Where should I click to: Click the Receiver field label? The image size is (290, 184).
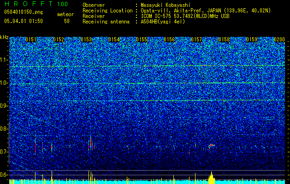coord(94,16)
